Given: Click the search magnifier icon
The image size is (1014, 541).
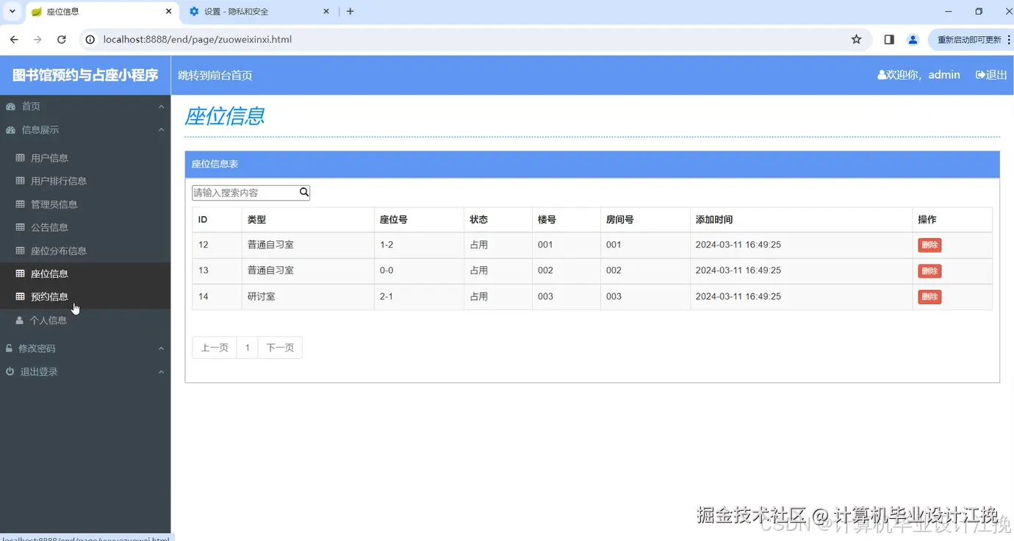Looking at the screenshot, I should pos(303,192).
